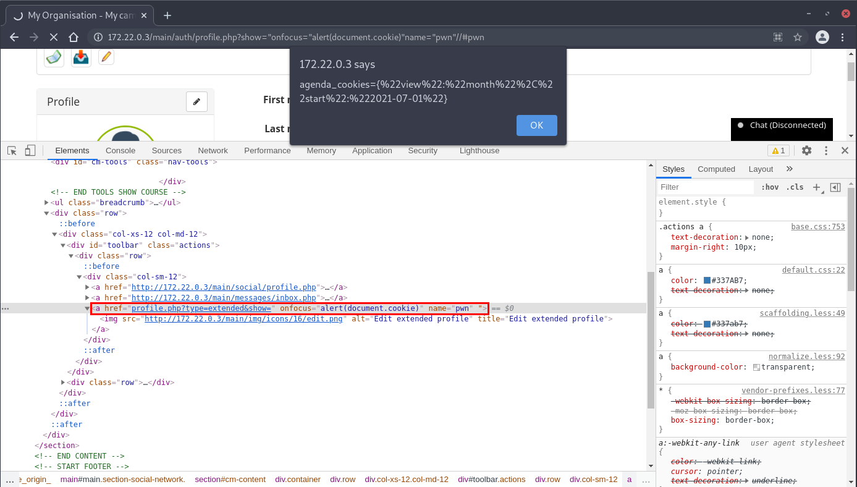Screen dimensions: 857x487
Task: Collapse the div id toolbar node
Action: 63,245
